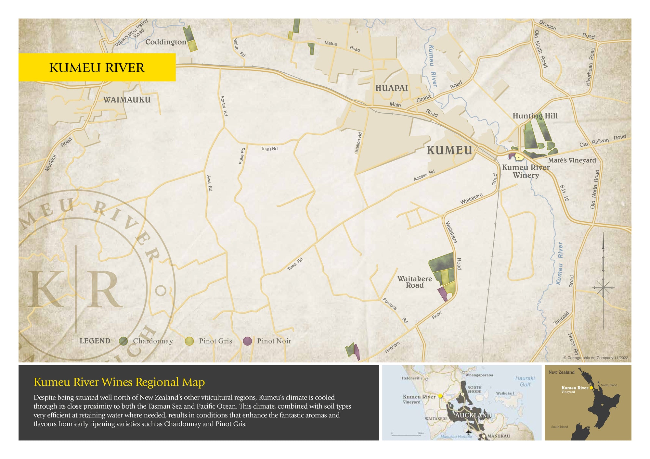Click the 'Kumeu River Winery' label
The height and width of the screenshot is (459, 650).
(x=526, y=171)
